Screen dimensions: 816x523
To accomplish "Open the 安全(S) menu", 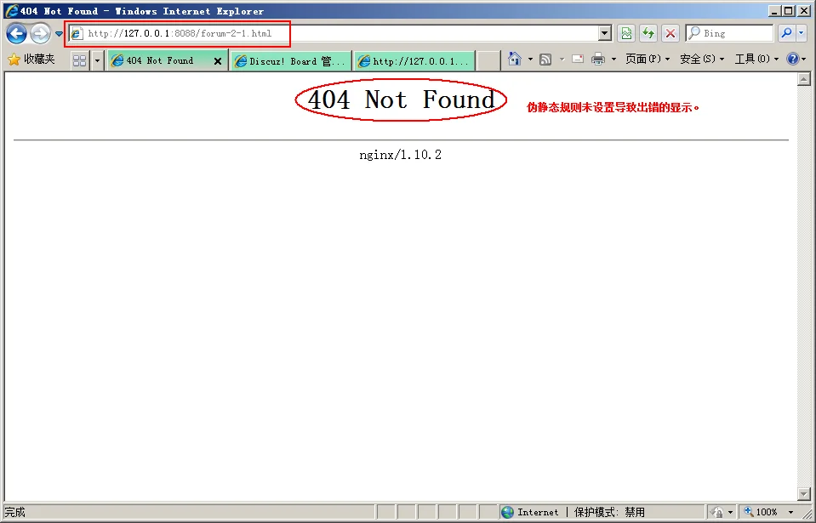I will 702,59.
